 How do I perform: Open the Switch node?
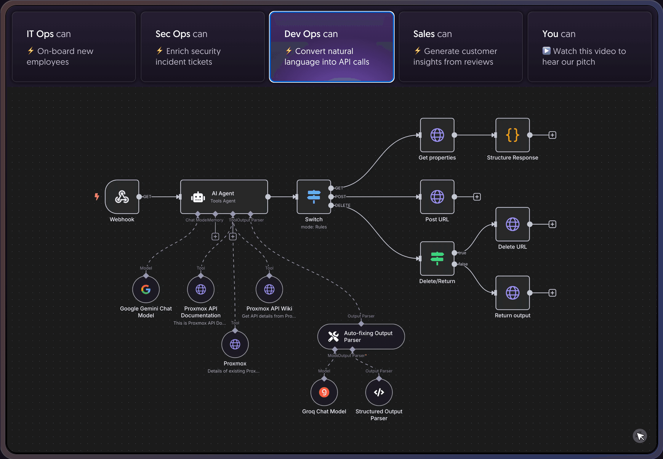pyautogui.click(x=314, y=197)
